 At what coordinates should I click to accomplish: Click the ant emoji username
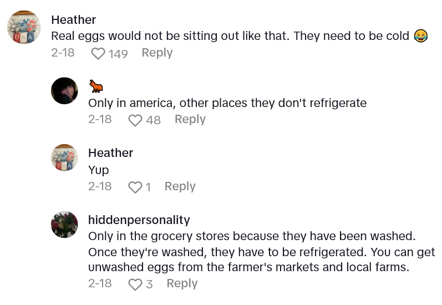coord(96,86)
